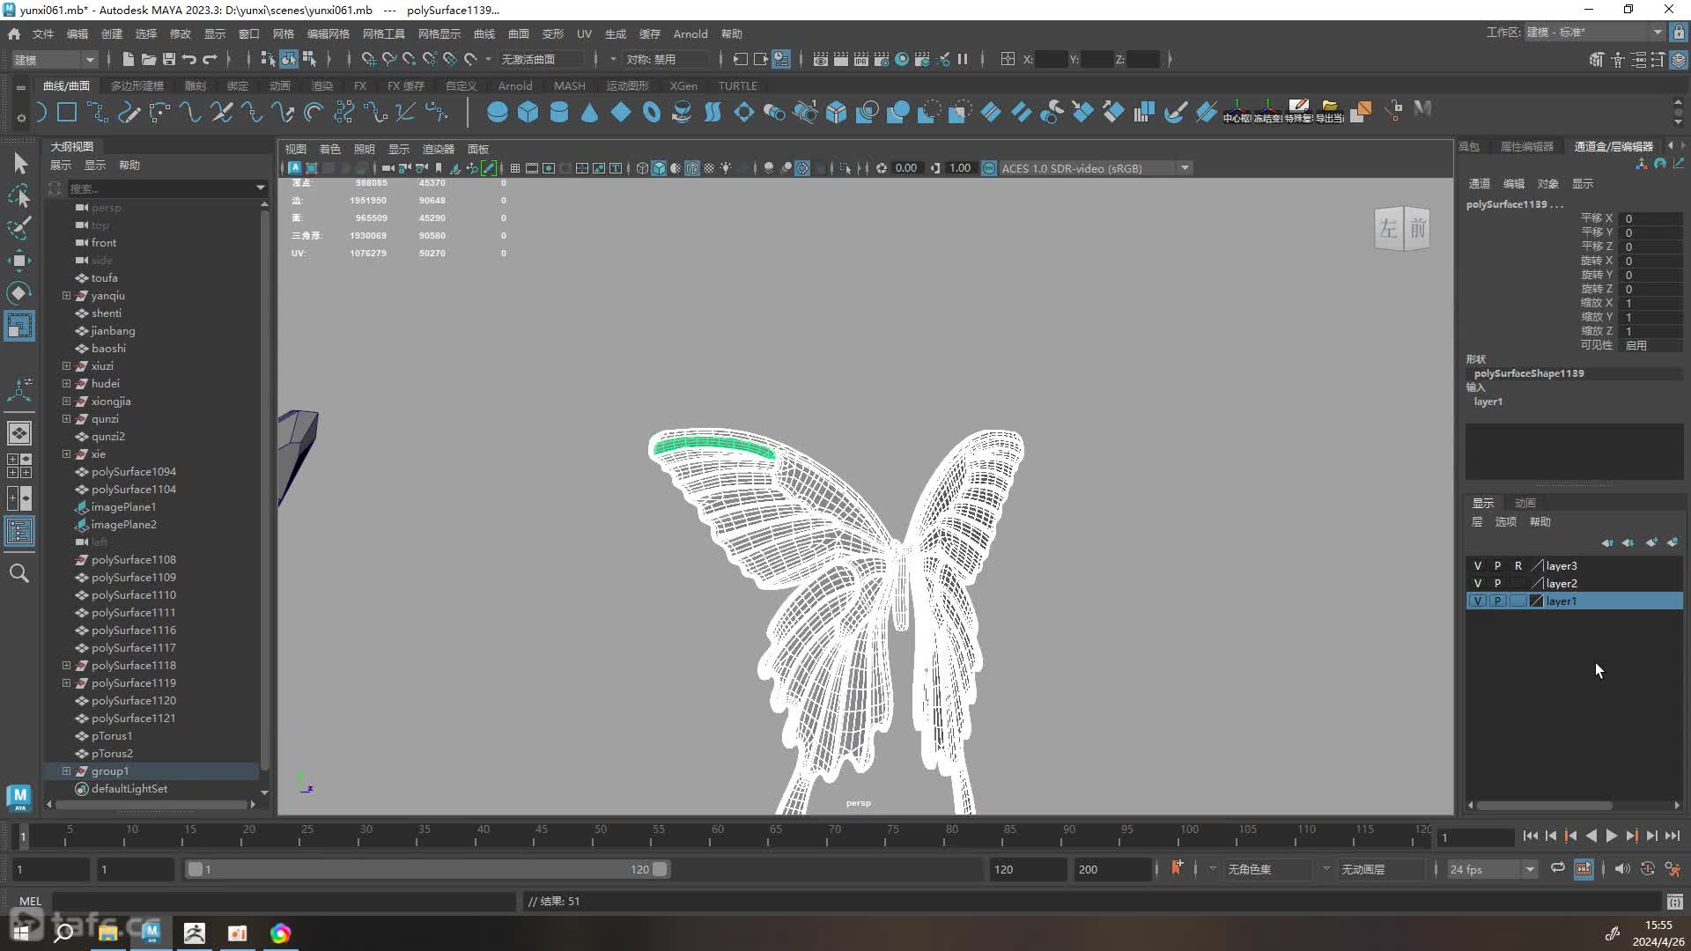Click the save scene icon

[169, 59]
